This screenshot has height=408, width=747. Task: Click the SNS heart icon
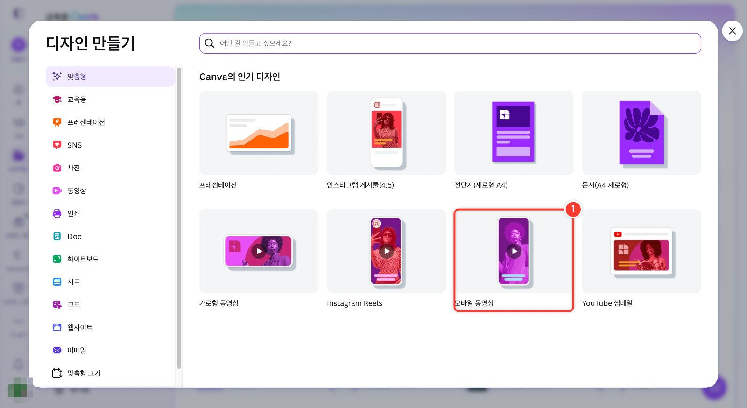coord(57,145)
